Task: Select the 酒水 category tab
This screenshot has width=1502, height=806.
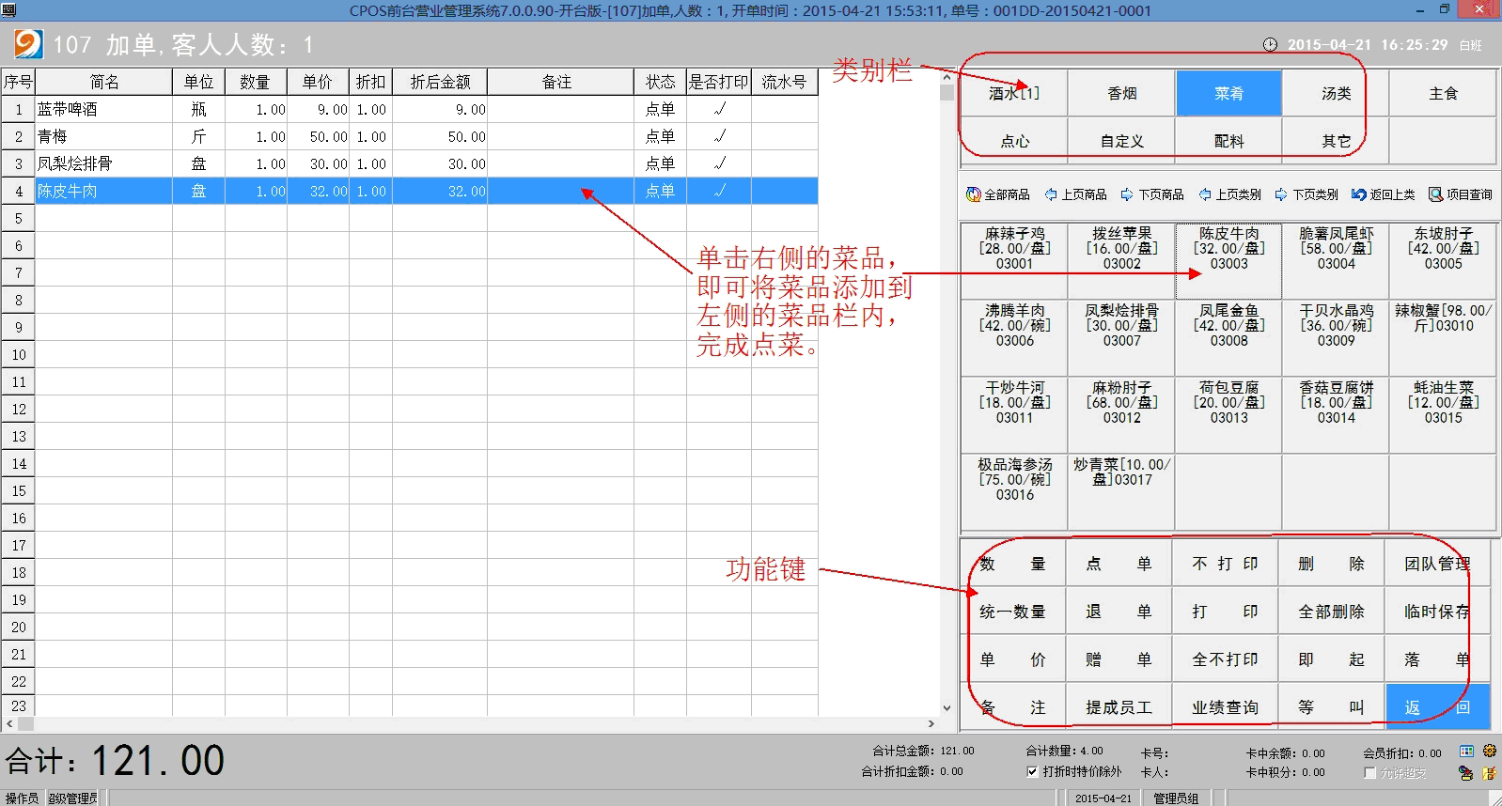Action: point(1014,93)
